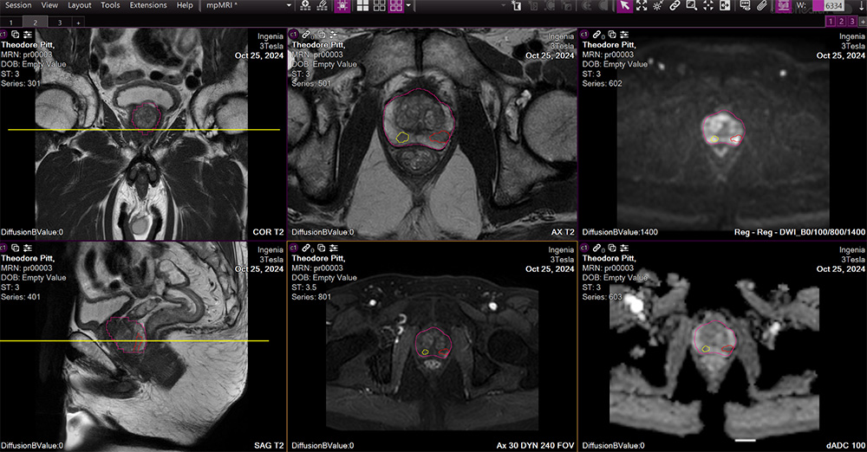The image size is (867, 452).
Task: Toggle link icon on AX T2 viewport
Action: pyautogui.click(x=306, y=34)
